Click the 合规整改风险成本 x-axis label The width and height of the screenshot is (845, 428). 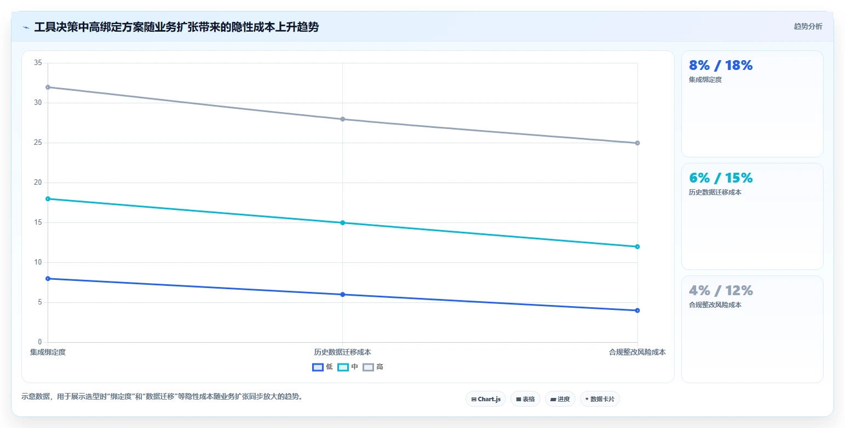[x=637, y=353]
